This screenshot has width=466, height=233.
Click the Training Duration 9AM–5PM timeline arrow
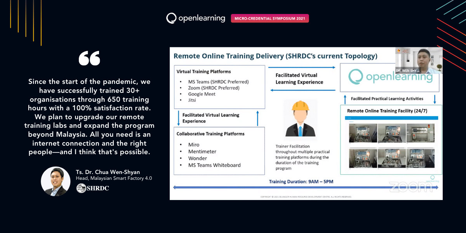306,188
